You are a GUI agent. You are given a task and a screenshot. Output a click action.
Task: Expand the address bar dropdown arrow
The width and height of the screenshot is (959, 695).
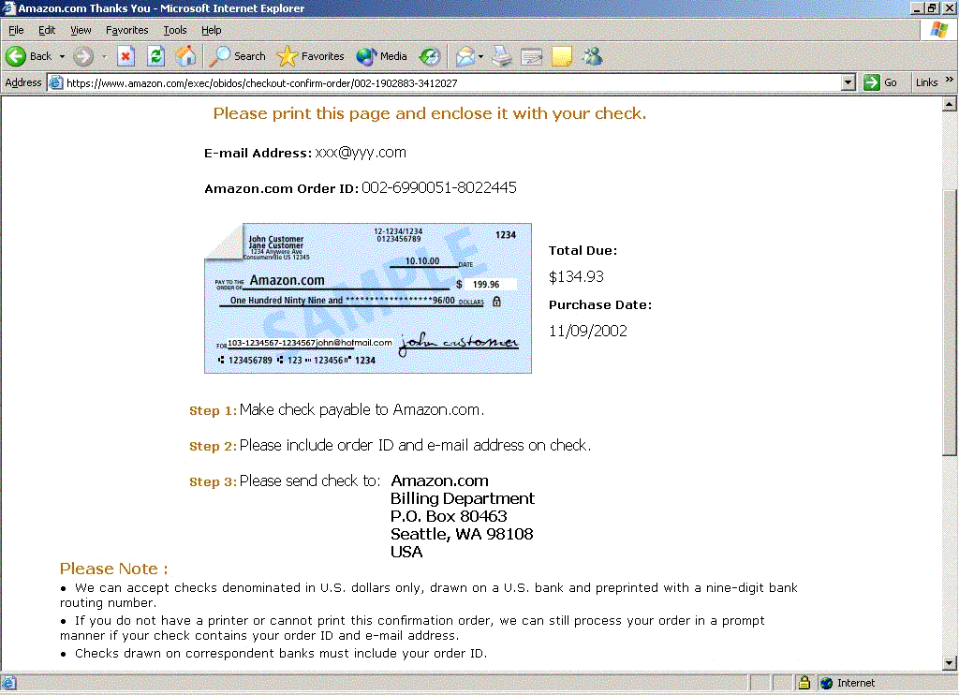pos(848,82)
